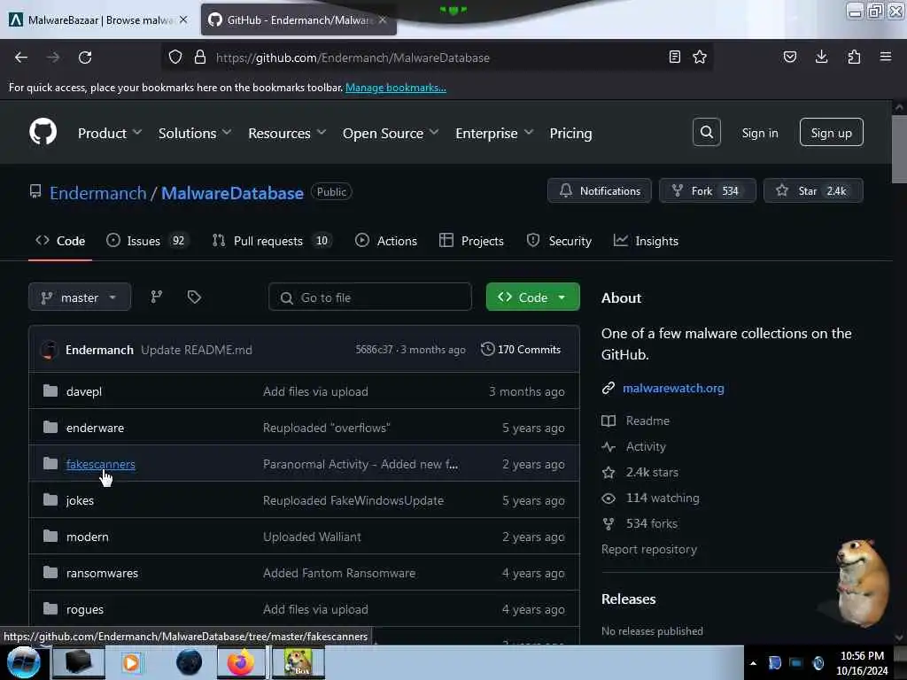Image resolution: width=907 pixels, height=680 pixels.
Task: Open the Pull requests tab
Action: [x=272, y=241]
